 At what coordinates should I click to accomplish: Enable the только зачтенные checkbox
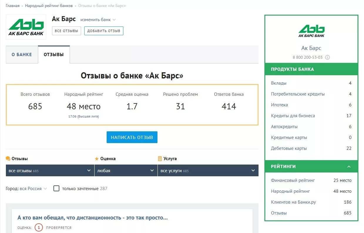[x=56, y=188]
